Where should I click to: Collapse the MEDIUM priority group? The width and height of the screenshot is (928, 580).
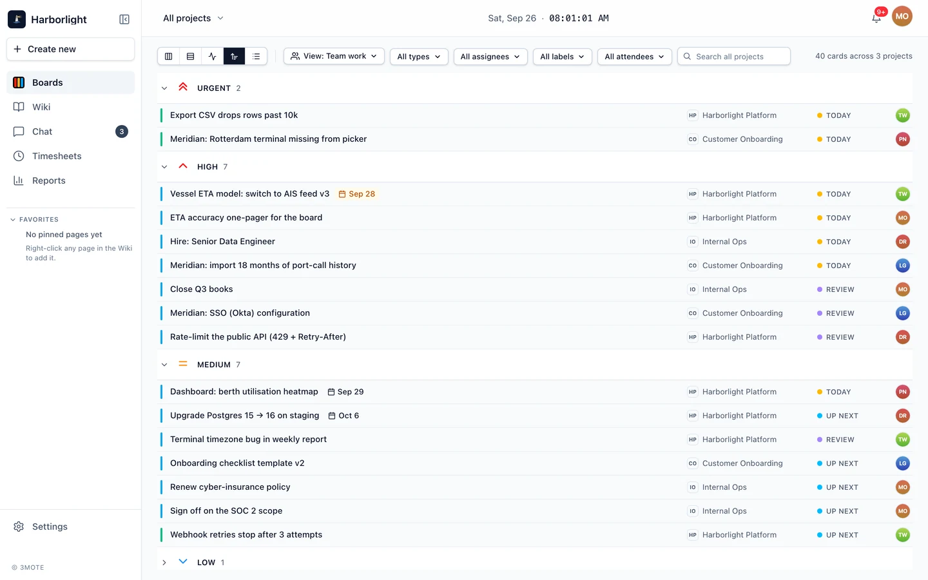[164, 365]
